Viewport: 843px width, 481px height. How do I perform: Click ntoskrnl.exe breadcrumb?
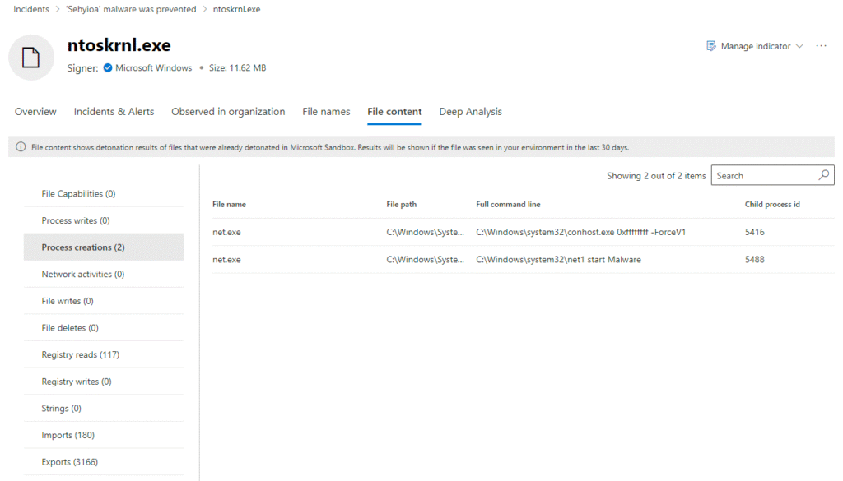[x=236, y=9]
